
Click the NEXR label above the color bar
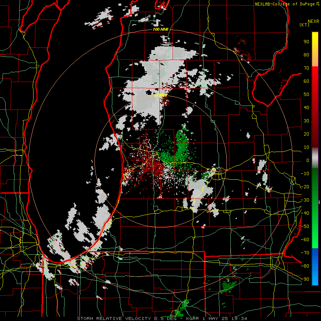[314, 21]
